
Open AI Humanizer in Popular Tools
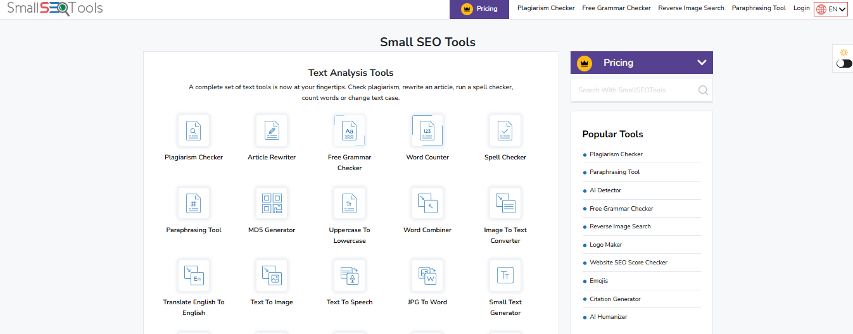coord(608,317)
